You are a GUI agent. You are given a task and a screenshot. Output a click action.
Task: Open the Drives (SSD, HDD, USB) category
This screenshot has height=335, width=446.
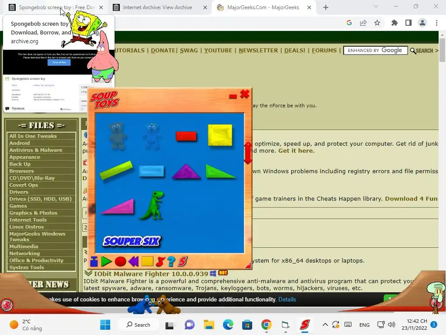tap(41, 199)
